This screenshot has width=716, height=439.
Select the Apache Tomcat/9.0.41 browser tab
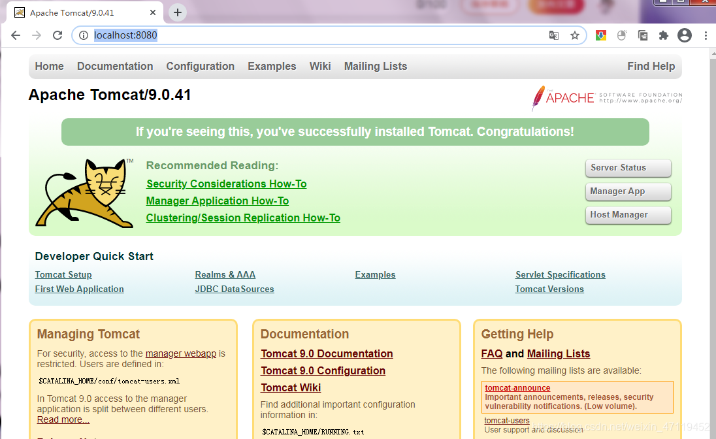click(84, 13)
